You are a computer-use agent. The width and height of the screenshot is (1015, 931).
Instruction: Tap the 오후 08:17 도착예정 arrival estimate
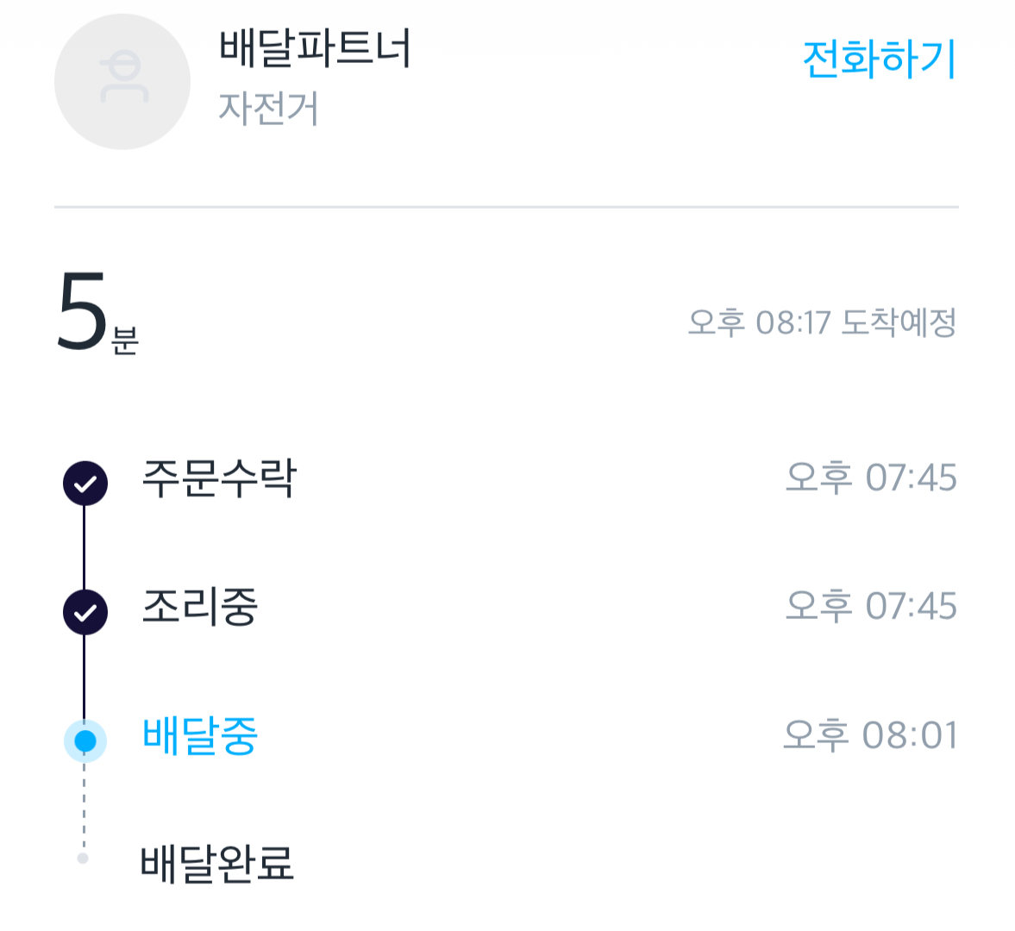click(822, 323)
